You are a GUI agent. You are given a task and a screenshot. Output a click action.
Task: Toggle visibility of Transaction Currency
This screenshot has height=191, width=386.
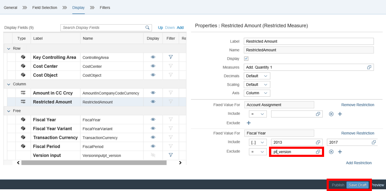[153, 137]
